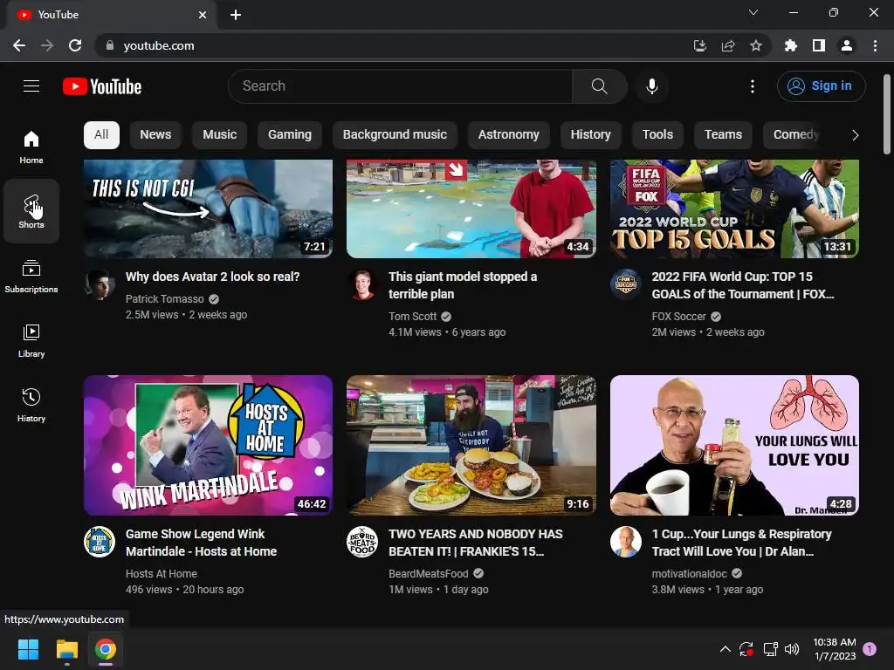Reload the page
The image size is (894, 670).
coord(75,45)
